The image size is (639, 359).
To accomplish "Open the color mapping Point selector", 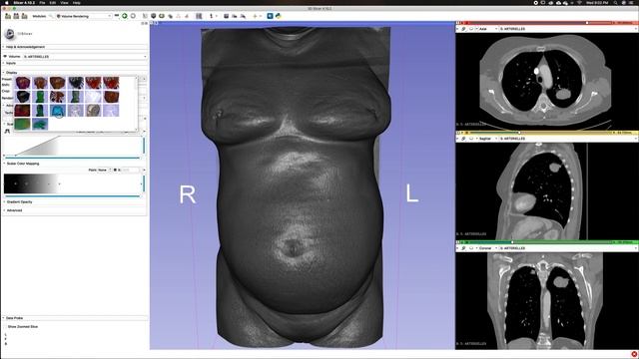I will click(x=104, y=170).
